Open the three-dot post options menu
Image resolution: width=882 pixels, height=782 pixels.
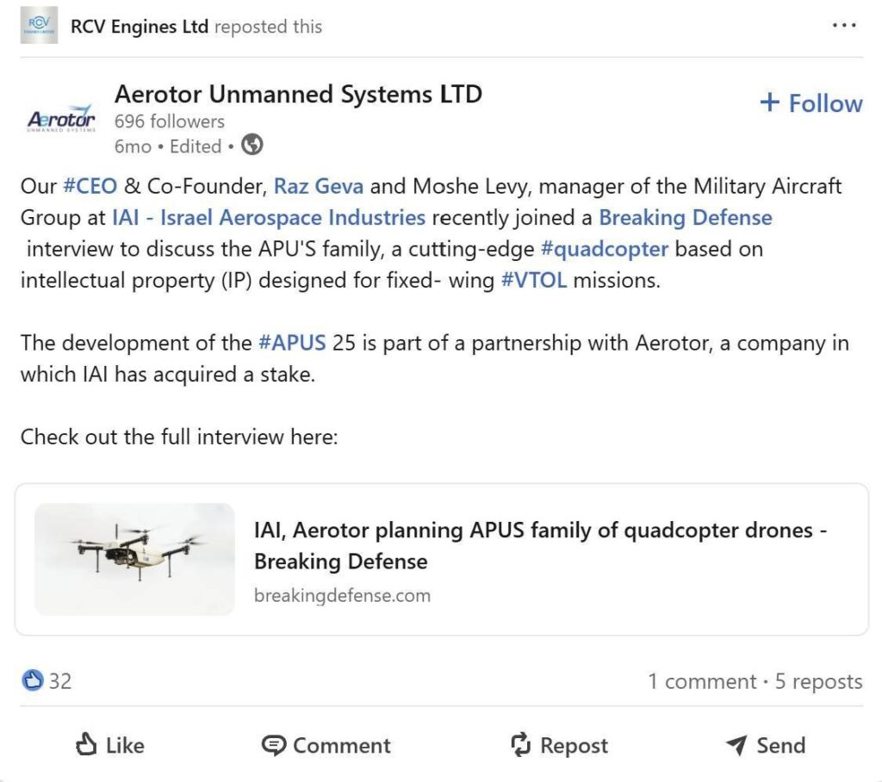844,26
